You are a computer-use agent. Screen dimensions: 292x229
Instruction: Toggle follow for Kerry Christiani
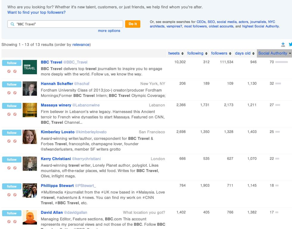[12, 160]
